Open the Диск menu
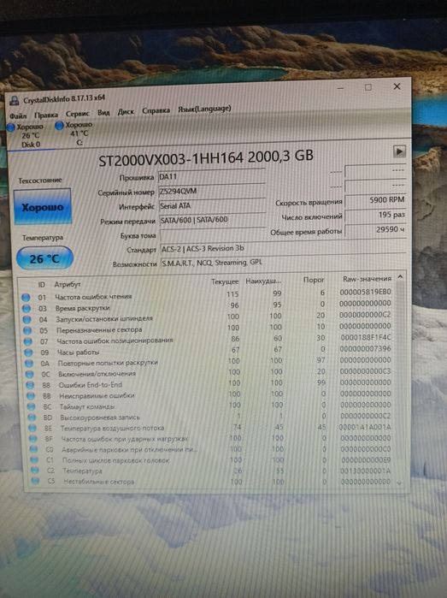 point(126,112)
